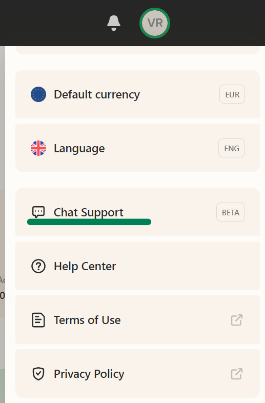Open Terms of Use external link icon

click(x=236, y=320)
